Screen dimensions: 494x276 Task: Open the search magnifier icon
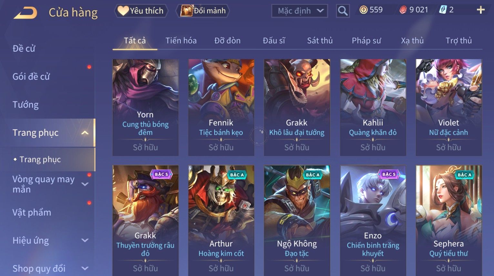pos(343,11)
